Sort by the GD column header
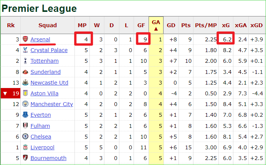 click(171, 25)
